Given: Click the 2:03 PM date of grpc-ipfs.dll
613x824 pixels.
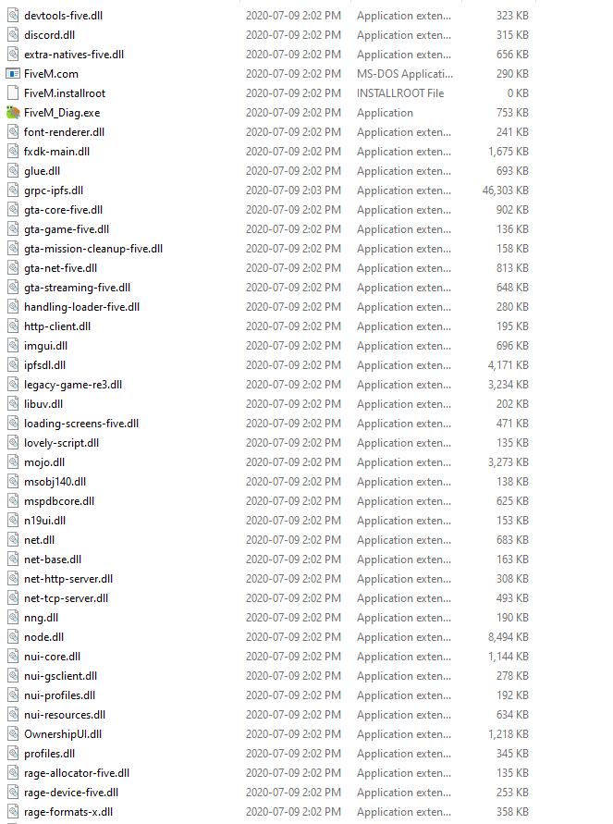Looking at the screenshot, I should [293, 191].
